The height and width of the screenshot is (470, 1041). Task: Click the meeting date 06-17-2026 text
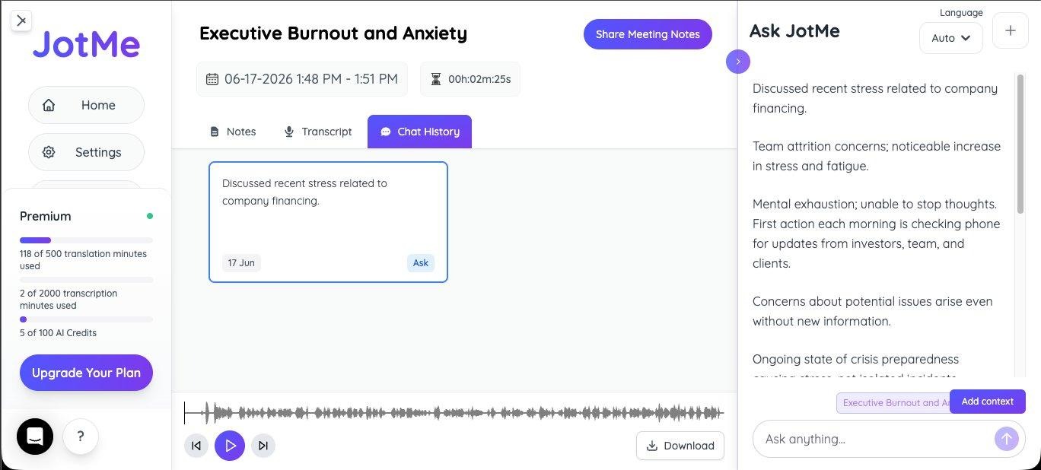click(311, 79)
